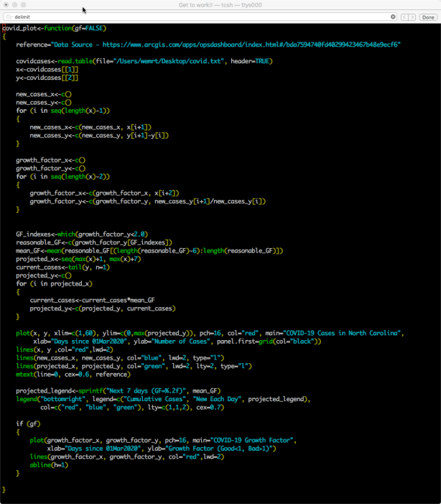The image size is (441, 504).
Task: Click the 'lines(new_cases_x' blue line statement
Action: click(x=120, y=358)
